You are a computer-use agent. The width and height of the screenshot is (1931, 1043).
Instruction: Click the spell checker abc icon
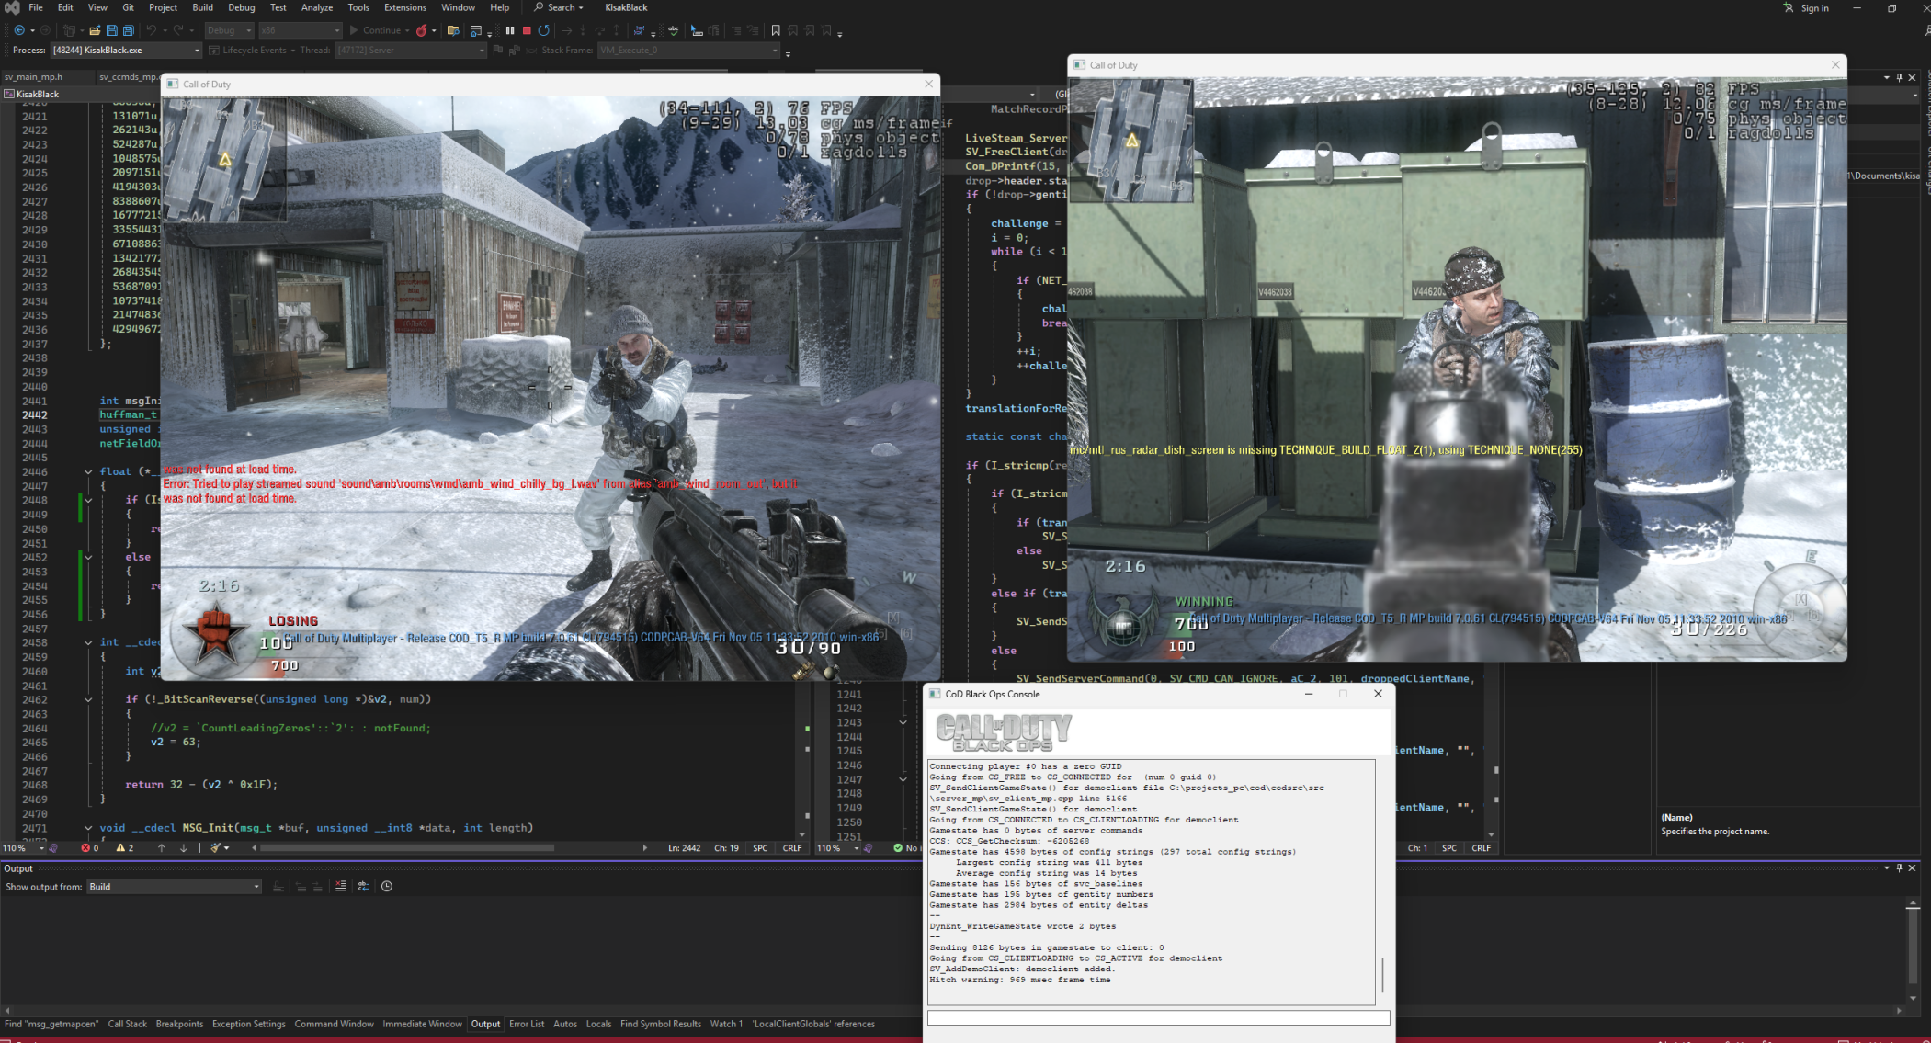(674, 30)
